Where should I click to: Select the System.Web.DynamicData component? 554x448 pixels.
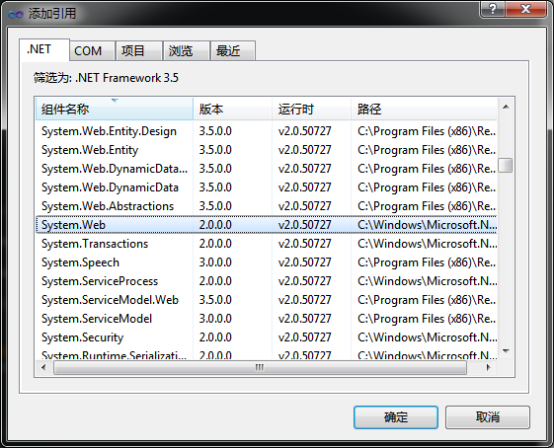point(267,187)
